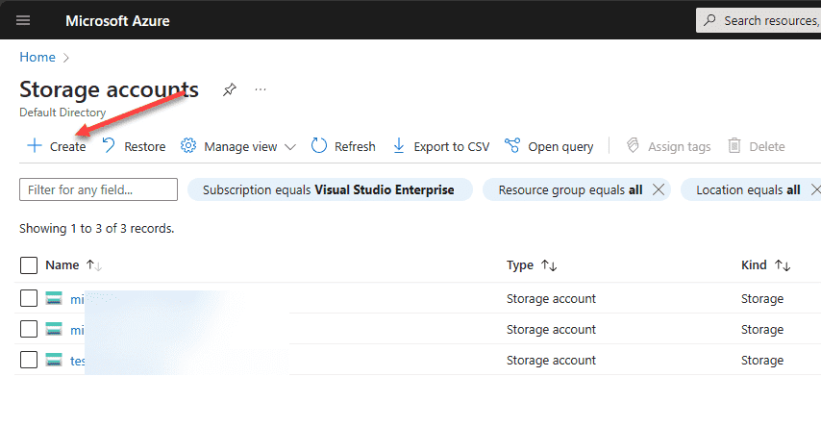The image size is (821, 427).
Task: Click 'Storage' kind in 'tes' row
Action: pyautogui.click(x=762, y=361)
